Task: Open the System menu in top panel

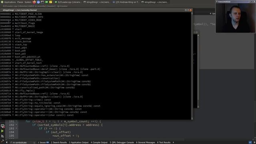Action: coord(28,2)
